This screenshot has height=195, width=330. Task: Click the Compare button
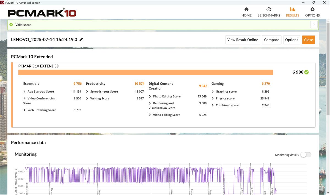[271, 40]
